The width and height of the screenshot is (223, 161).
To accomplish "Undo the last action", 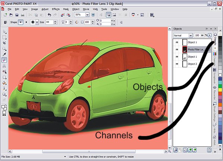I will (49, 15).
